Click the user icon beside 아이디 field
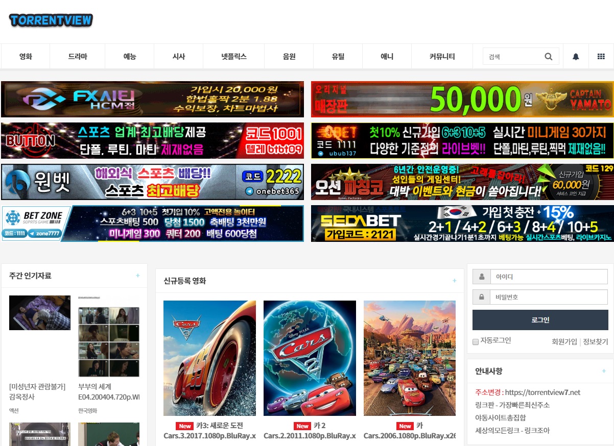The width and height of the screenshot is (614, 446). point(481,277)
